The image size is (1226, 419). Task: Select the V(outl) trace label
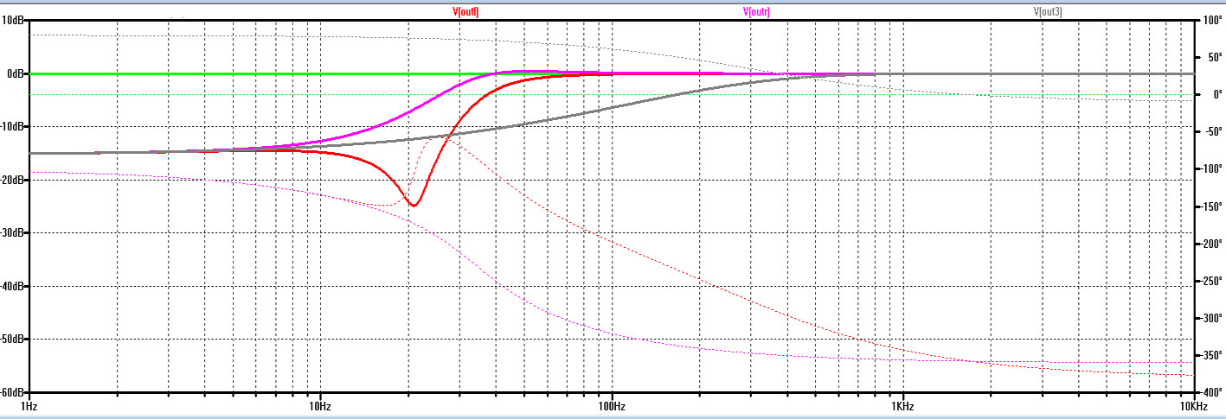click(x=465, y=11)
